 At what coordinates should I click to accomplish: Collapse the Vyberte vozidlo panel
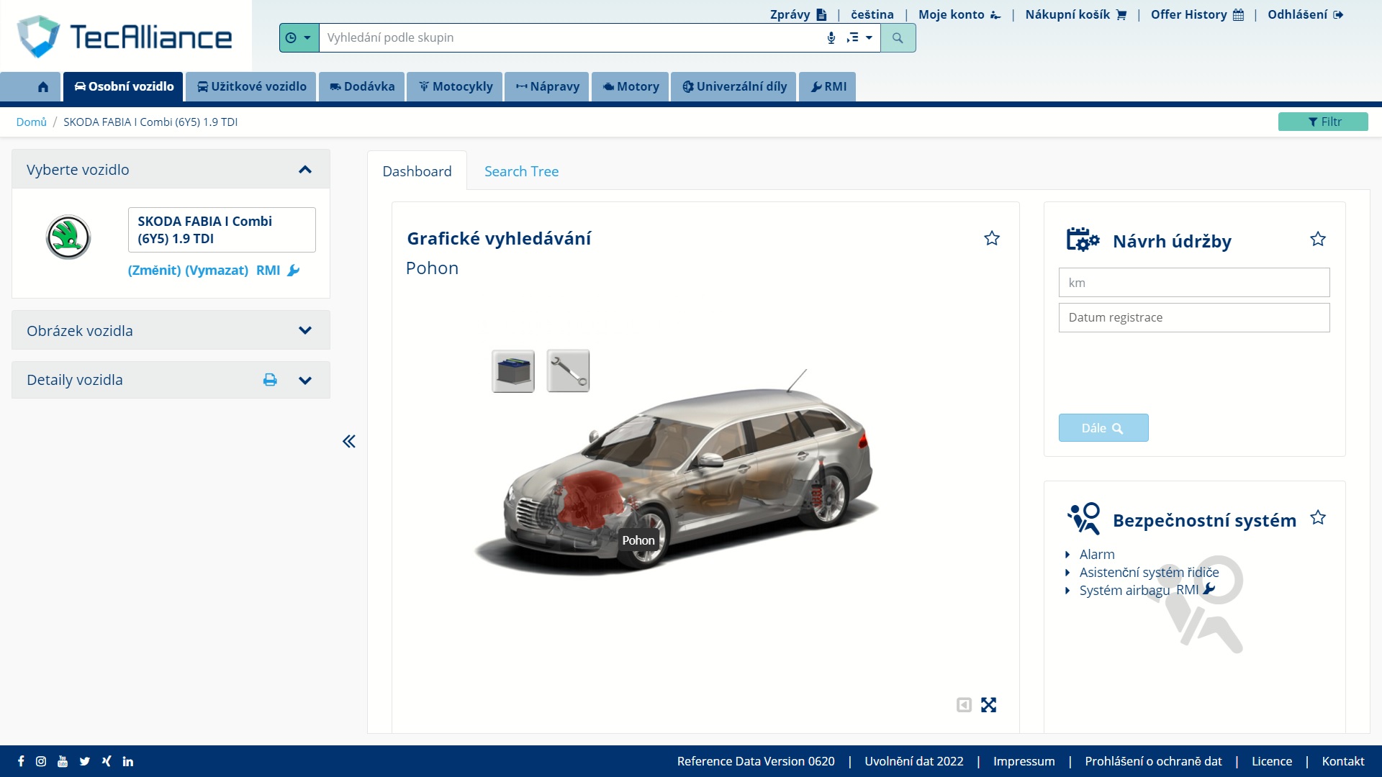[x=305, y=170]
